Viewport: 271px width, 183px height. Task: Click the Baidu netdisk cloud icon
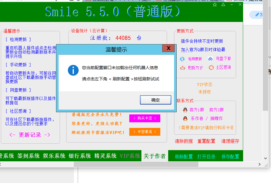210,59
